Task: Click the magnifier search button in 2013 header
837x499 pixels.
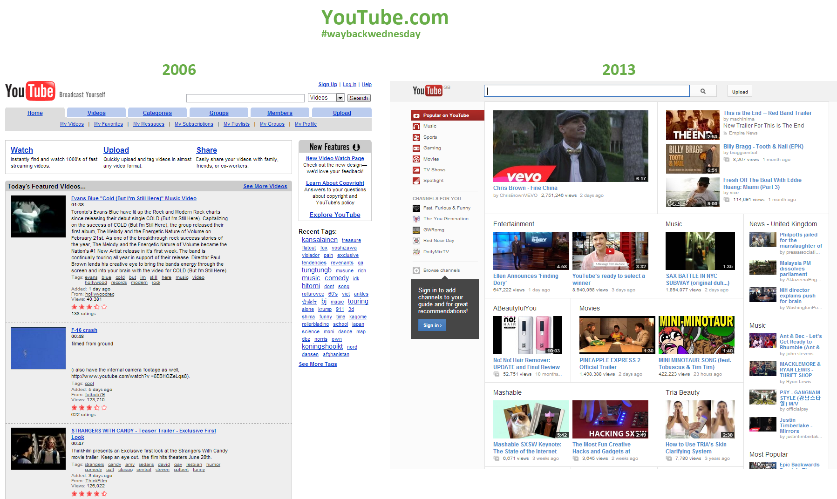Action: click(x=703, y=91)
